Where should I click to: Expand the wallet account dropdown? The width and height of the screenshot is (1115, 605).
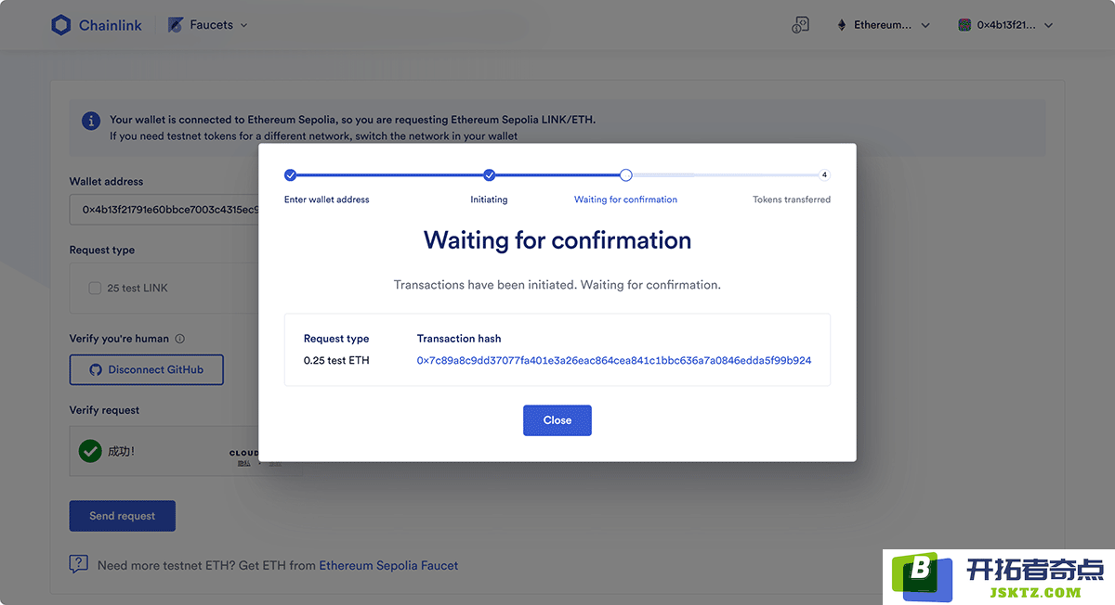click(x=1006, y=25)
